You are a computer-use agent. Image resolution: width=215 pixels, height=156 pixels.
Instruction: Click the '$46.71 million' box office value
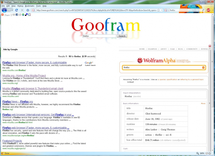(x=152, y=140)
